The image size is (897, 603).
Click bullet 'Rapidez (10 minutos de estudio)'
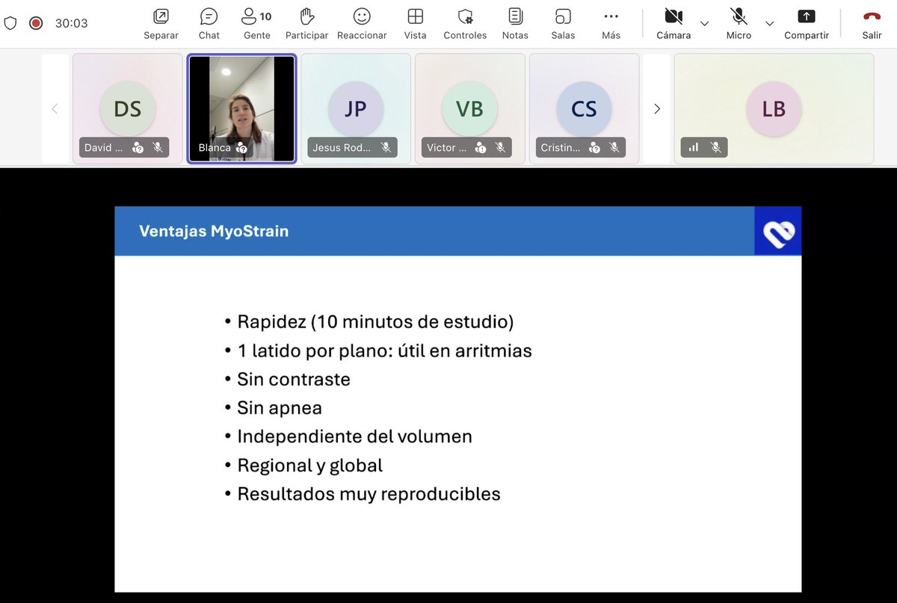click(375, 322)
